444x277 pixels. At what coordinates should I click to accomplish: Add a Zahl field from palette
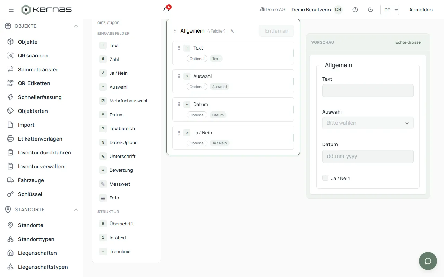(126, 59)
